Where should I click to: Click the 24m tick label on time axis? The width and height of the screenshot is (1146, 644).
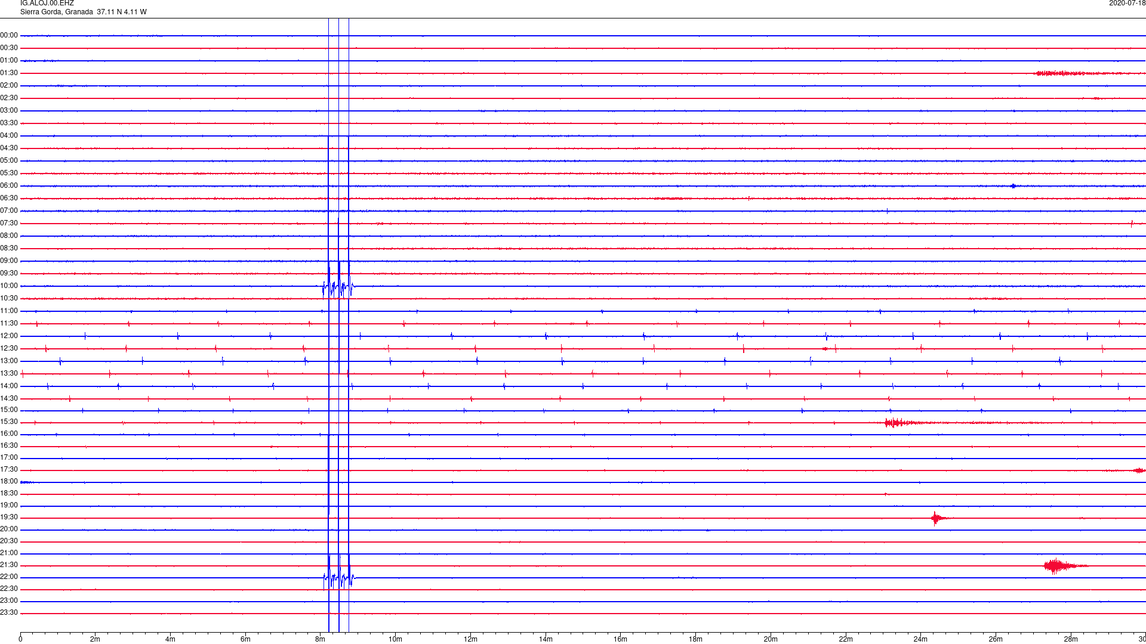[921, 640]
